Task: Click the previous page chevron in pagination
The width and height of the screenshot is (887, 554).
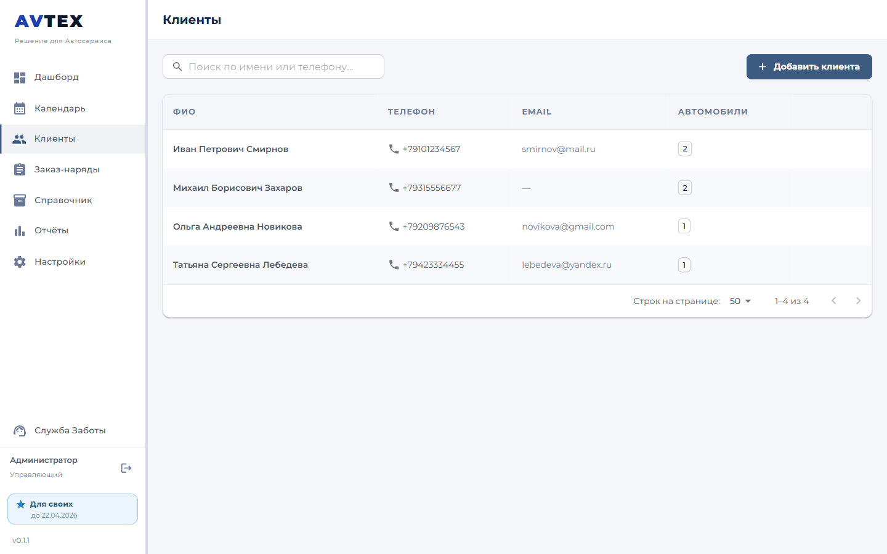Action: pyautogui.click(x=833, y=300)
